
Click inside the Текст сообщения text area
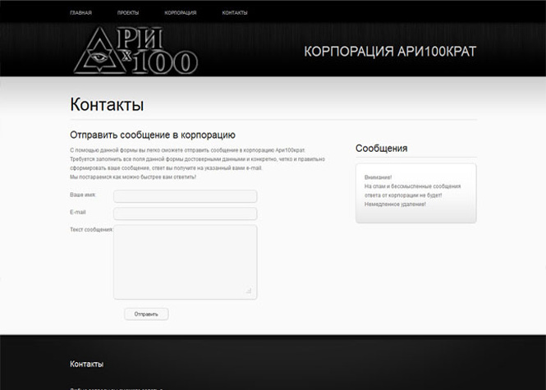pyautogui.click(x=185, y=261)
